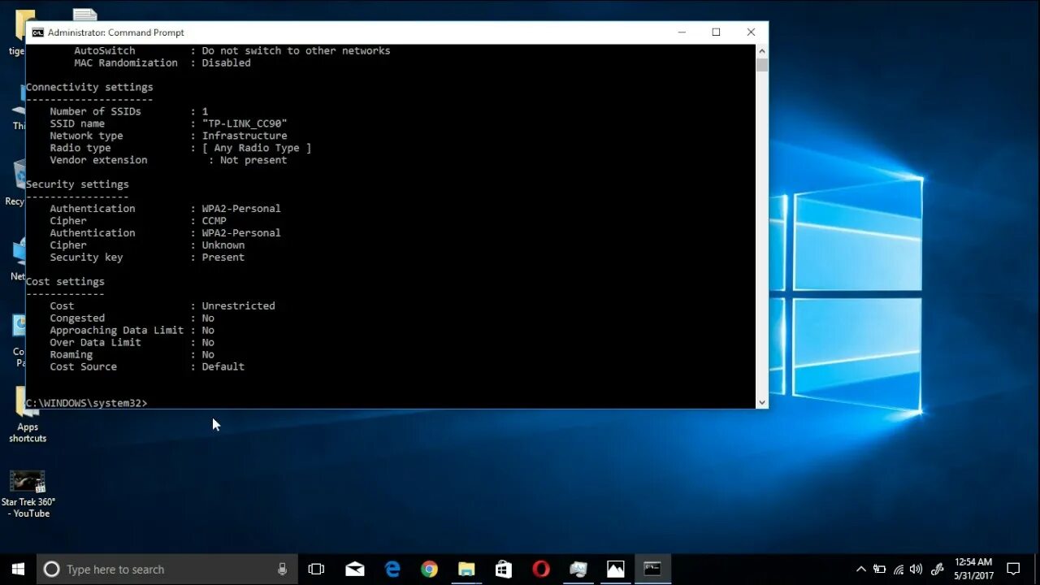Select the Star Trek 360° YouTube desktop shortcut
Image resolution: width=1040 pixels, height=585 pixels.
28,494
